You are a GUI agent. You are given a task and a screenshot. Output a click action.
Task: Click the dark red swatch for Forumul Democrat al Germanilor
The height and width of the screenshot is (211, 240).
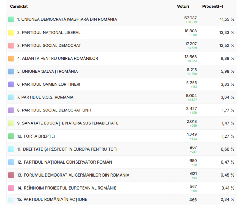click(x=11, y=175)
